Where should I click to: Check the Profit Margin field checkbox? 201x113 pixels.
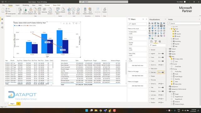[172, 77]
